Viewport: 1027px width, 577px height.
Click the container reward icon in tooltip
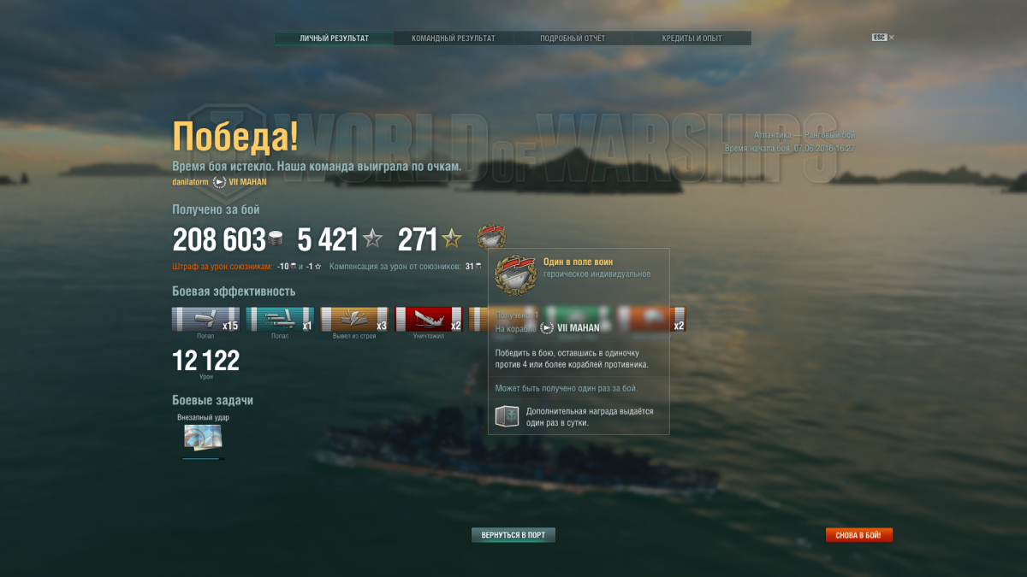pyautogui.click(x=507, y=416)
